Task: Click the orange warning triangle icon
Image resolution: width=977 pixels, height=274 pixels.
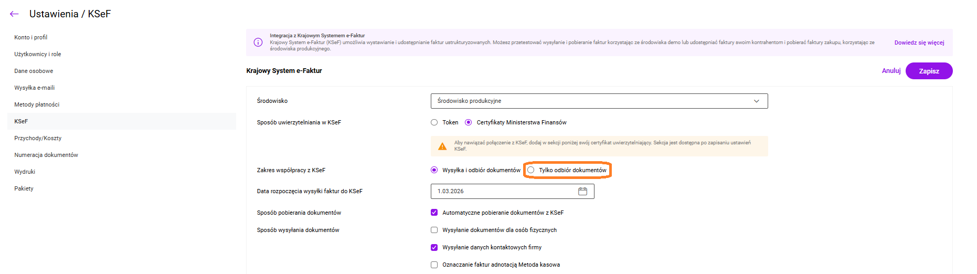Action: 442,146
